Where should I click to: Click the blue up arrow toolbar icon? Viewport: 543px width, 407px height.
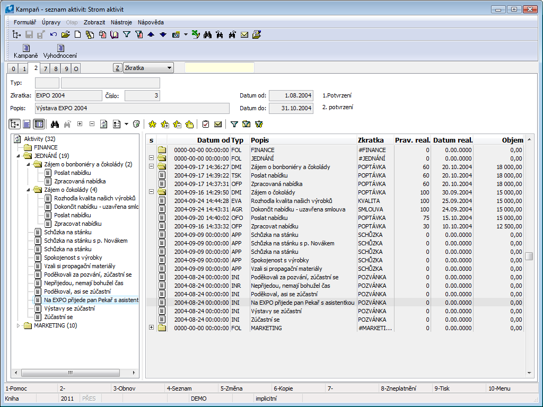[x=151, y=35]
